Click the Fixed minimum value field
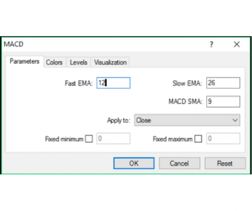Viewport: 252px width, 211px height. point(113,139)
